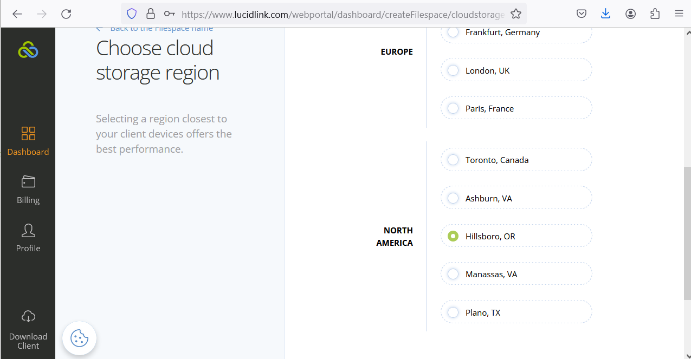The height and width of the screenshot is (359, 691).
Task: Open Firefox extensions menu icon
Action: 655,14
